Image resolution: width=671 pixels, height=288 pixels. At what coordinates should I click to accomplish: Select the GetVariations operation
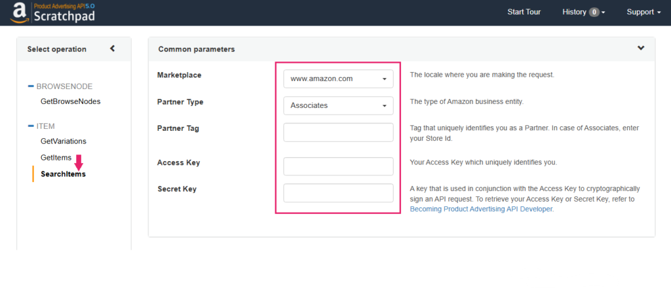(x=64, y=141)
